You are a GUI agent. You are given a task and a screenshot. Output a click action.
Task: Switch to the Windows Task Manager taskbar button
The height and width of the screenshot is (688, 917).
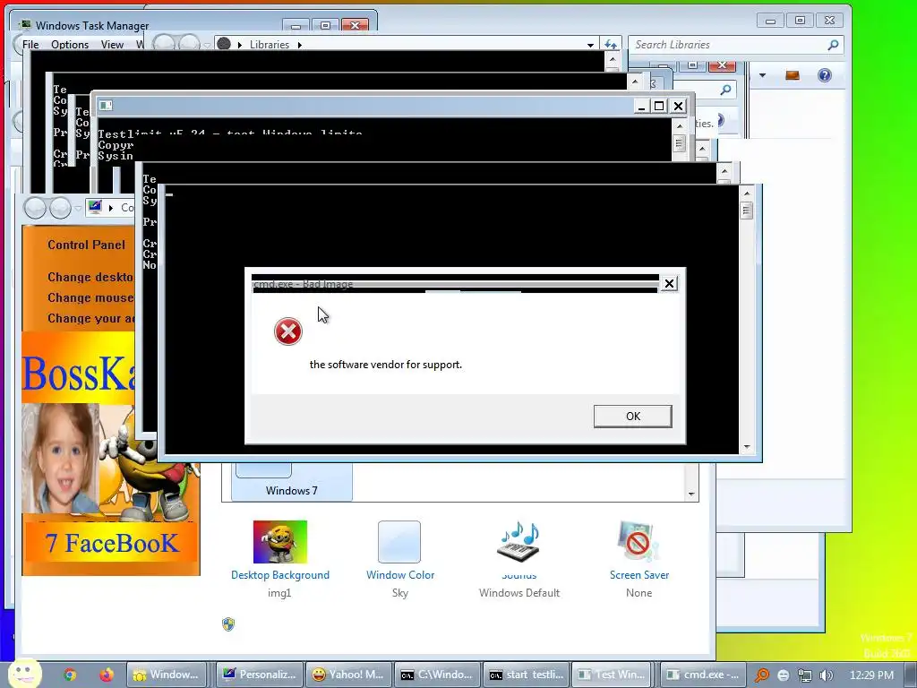click(167, 675)
